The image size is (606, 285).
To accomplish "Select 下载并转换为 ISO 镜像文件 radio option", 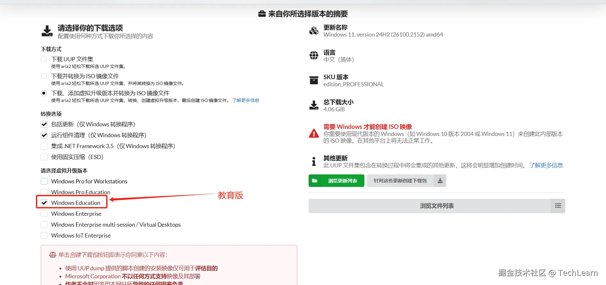I will (x=44, y=76).
